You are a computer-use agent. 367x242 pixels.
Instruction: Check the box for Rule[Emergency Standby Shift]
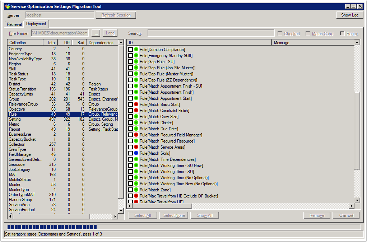pos(131,56)
